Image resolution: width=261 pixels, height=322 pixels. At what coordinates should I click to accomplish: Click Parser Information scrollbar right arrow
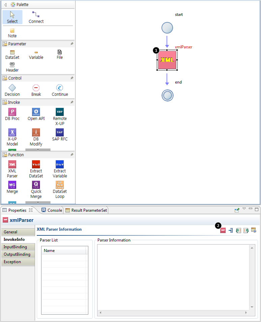(x=246, y=313)
